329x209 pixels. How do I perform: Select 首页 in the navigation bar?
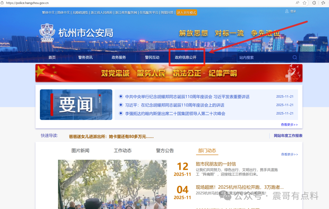(51, 57)
